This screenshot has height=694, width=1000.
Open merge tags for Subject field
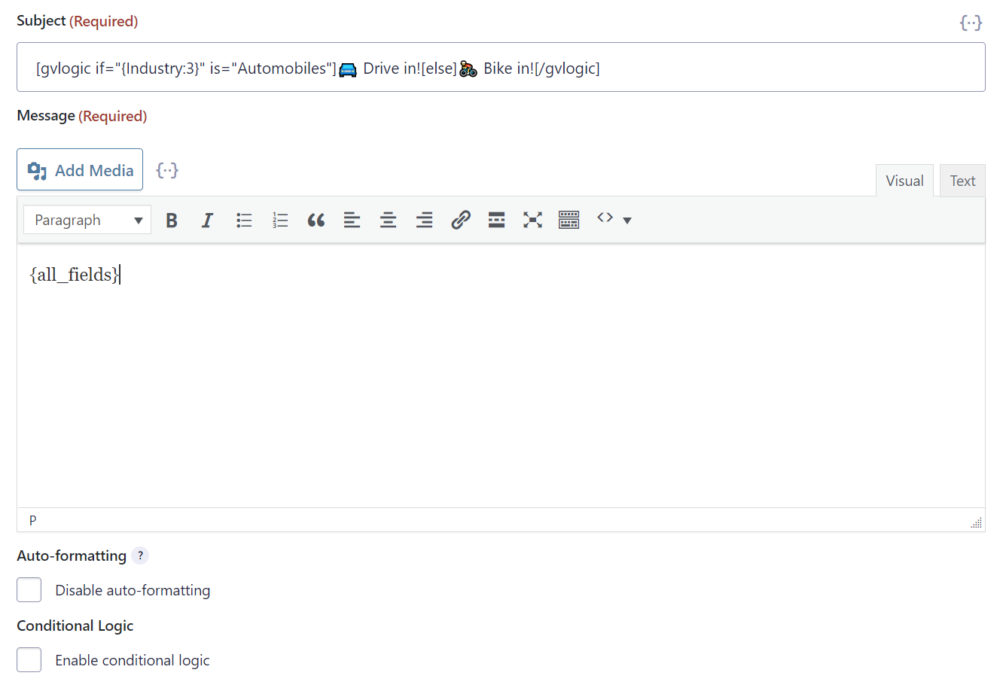[x=971, y=23]
